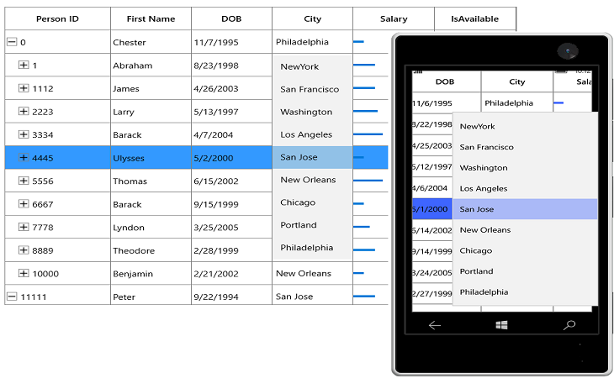Expand the Person ID 2223 row

click(x=24, y=112)
